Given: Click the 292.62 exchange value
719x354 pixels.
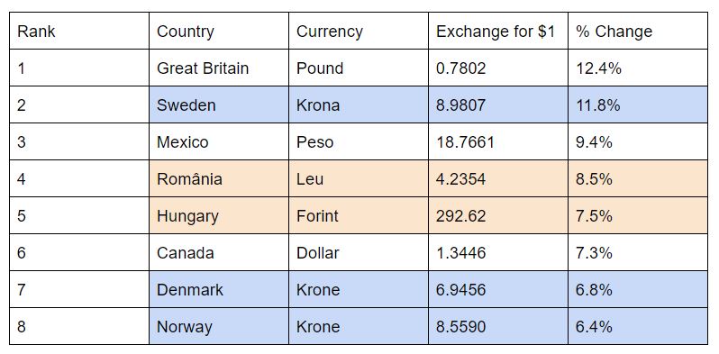Looking at the screenshot, I should [x=498, y=215].
